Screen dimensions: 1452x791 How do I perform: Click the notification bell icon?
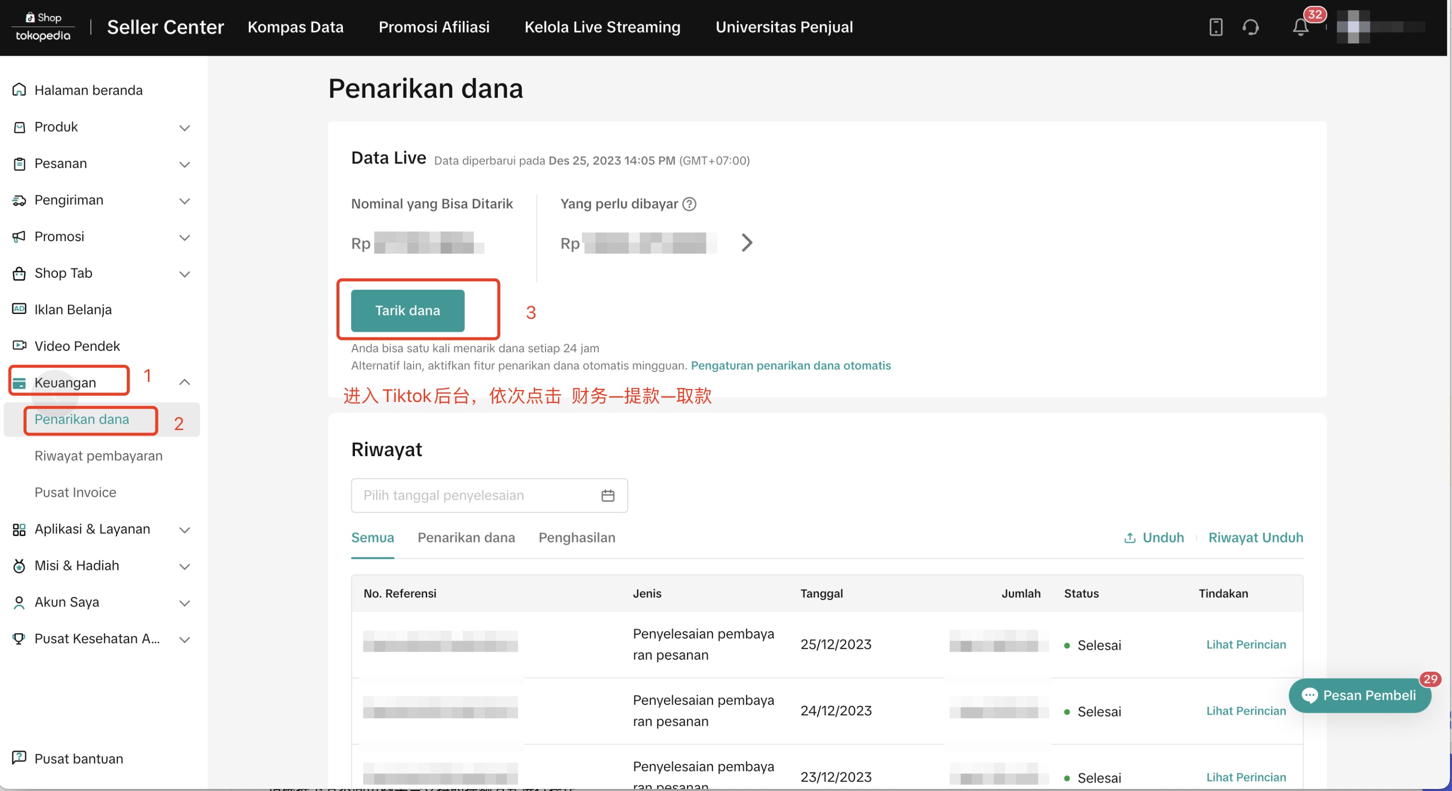tap(1300, 27)
